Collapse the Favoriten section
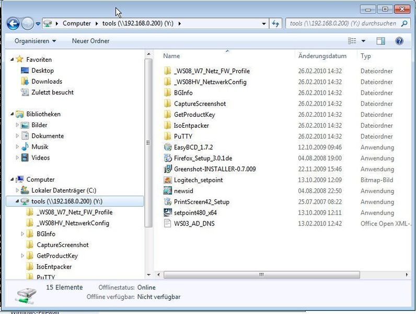The image size is (416, 314). (x=12, y=60)
